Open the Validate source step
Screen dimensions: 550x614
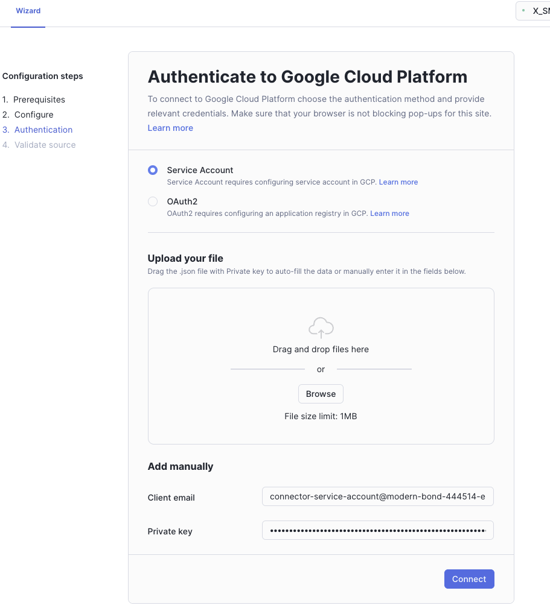(x=45, y=145)
